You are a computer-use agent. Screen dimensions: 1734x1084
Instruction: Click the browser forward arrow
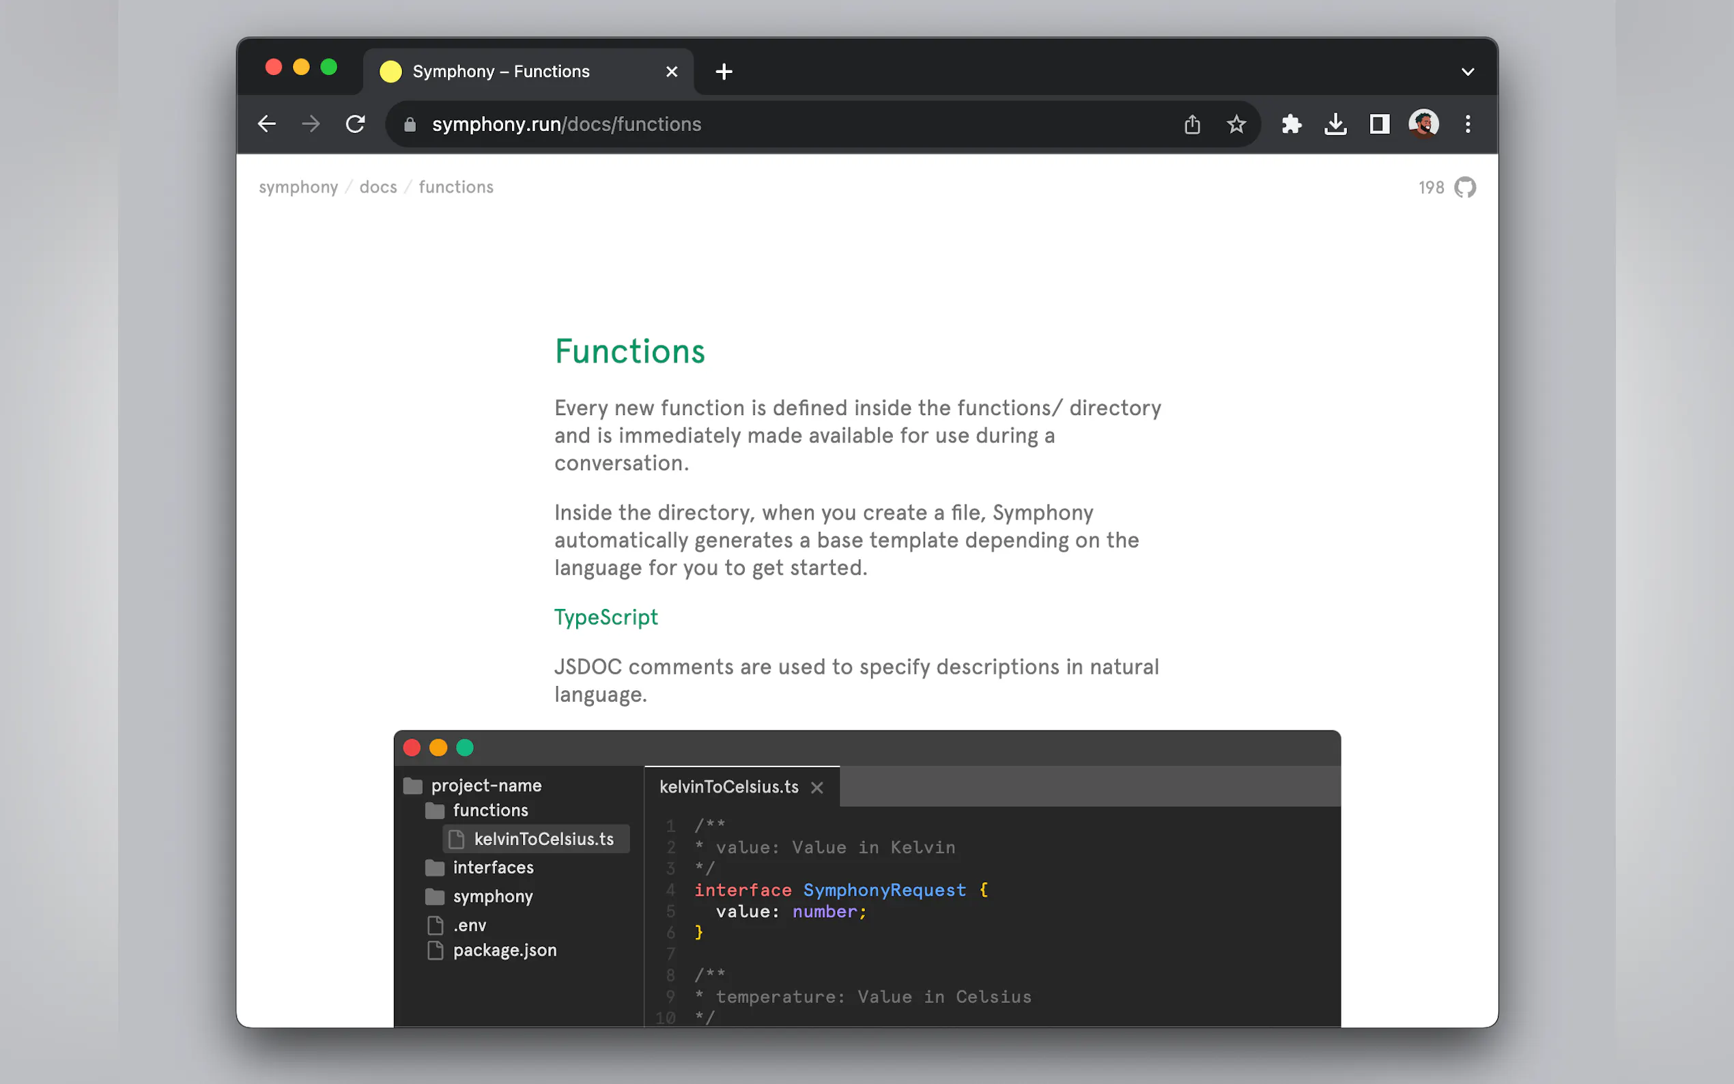coord(311,124)
